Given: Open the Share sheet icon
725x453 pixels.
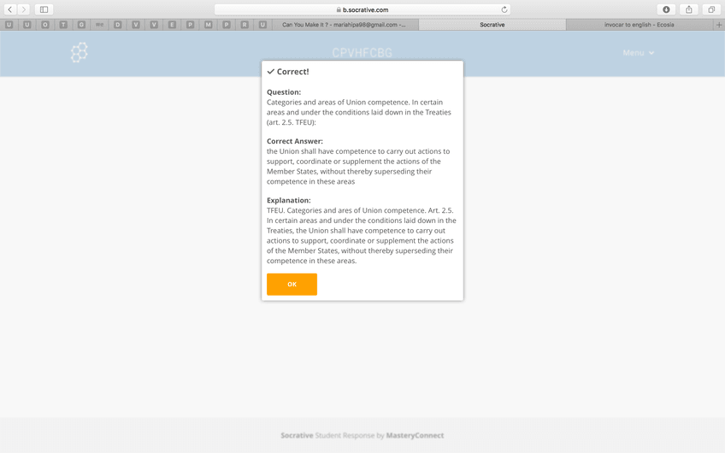Looking at the screenshot, I should 689,9.
